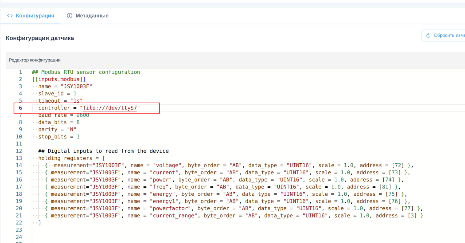The height and width of the screenshot is (243, 465).
Task: Click the controller value 'file:///dev/ttyS7'
Action: (x=110, y=108)
